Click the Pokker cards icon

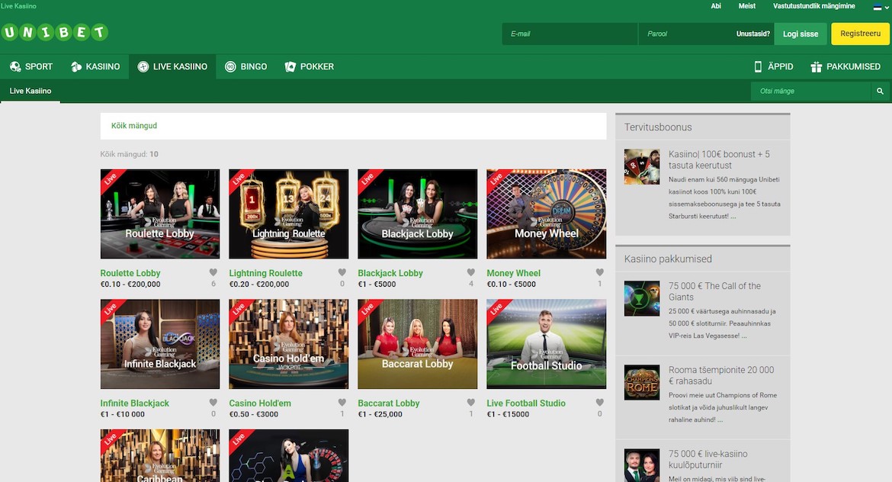point(290,66)
